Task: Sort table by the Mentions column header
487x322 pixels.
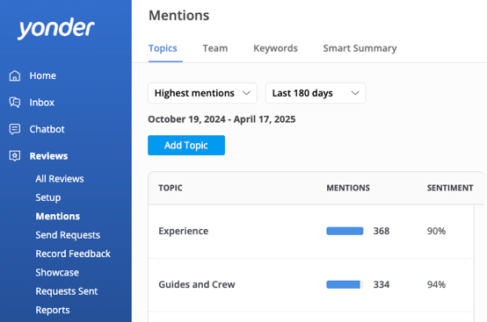Action: [x=348, y=188]
